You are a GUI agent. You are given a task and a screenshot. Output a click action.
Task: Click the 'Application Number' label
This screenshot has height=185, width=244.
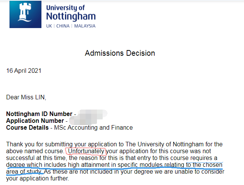coord(35,121)
